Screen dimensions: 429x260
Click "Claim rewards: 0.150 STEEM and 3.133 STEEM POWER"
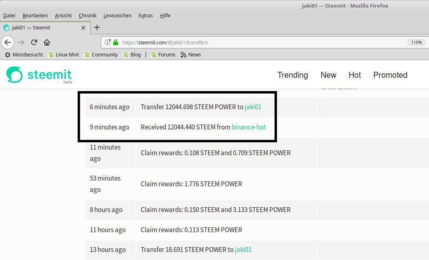click(216, 210)
